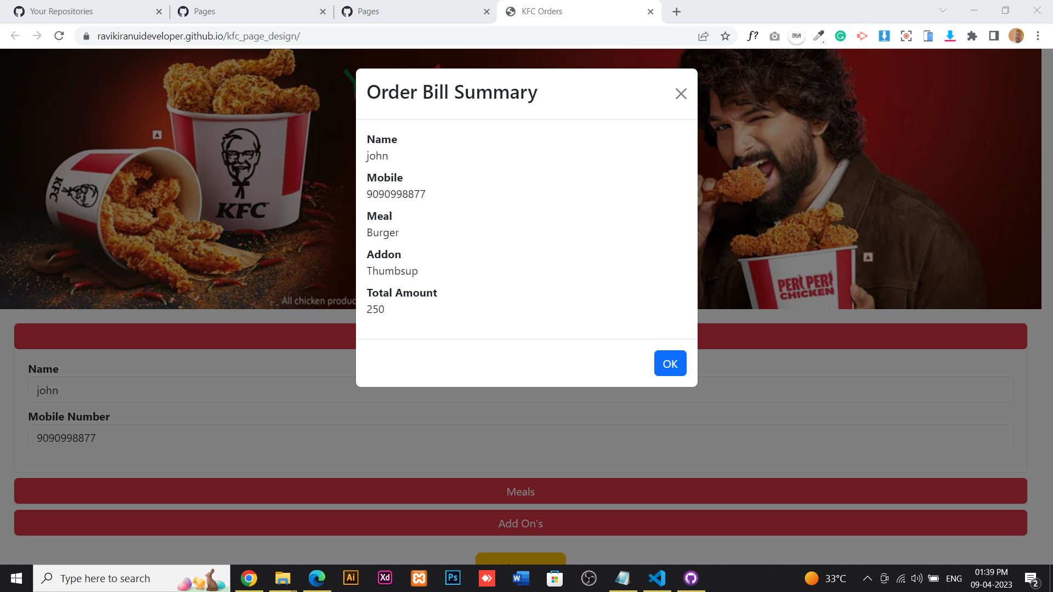Click the screenshot capture icon in toolbar

click(906, 36)
